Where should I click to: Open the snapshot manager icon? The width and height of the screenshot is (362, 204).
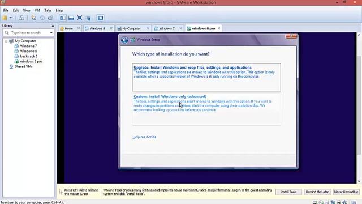point(50,18)
